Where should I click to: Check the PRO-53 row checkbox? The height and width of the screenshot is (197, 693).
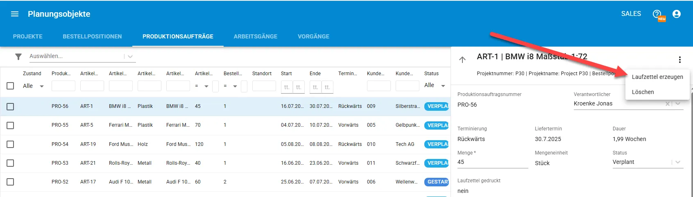click(x=10, y=163)
